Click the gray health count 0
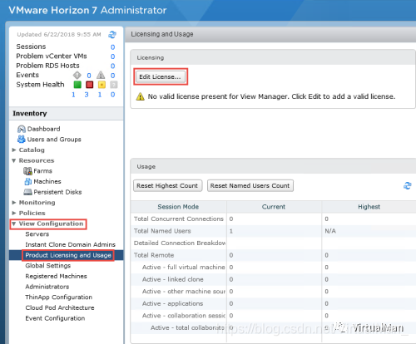416x344 pixels. tap(112, 95)
